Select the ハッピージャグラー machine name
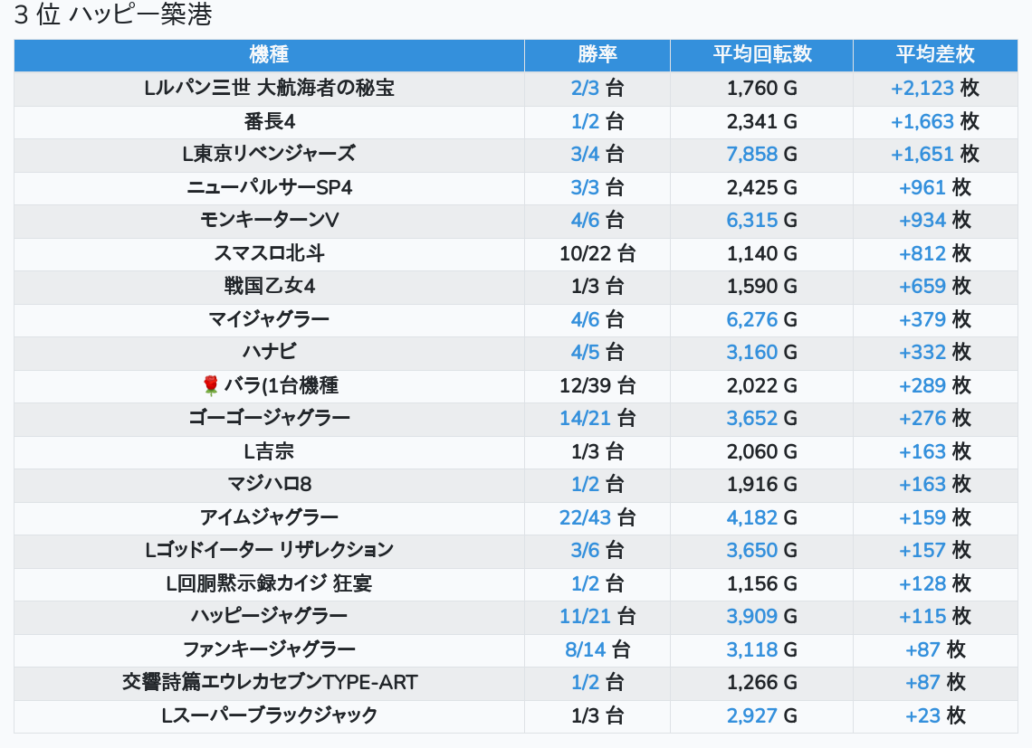This screenshot has width=1032, height=748. pyautogui.click(x=269, y=617)
